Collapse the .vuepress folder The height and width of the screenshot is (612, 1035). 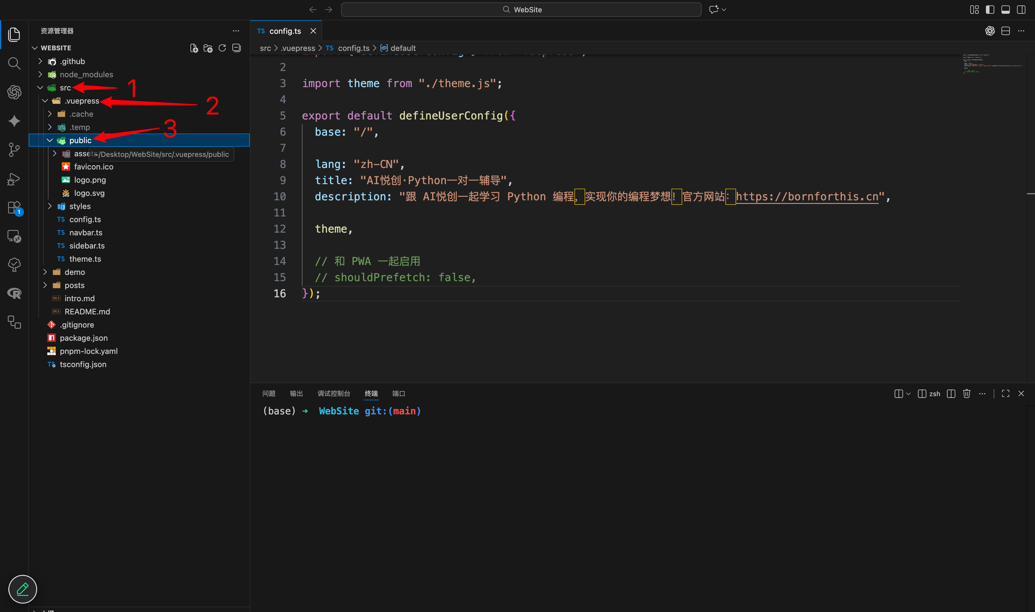click(x=45, y=101)
